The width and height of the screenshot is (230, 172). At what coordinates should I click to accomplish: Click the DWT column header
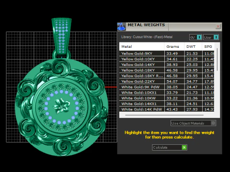click(x=193, y=46)
